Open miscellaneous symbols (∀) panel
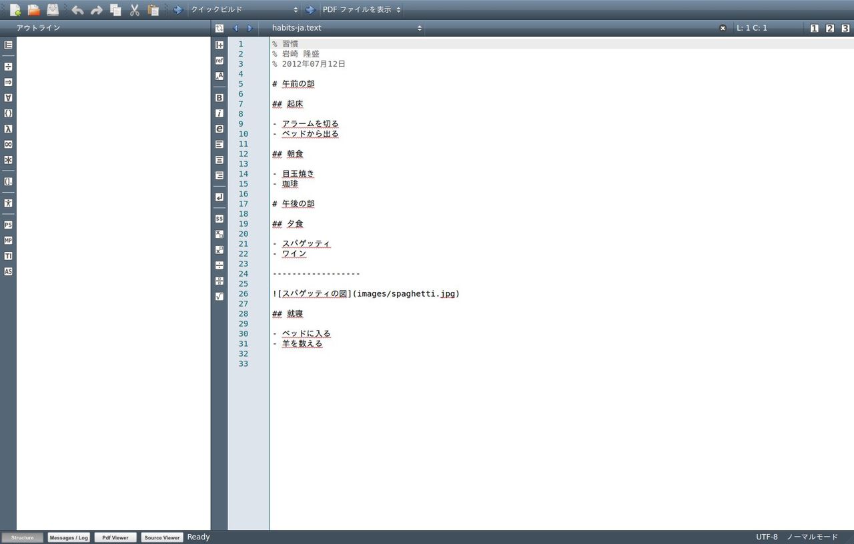Image resolution: width=854 pixels, height=544 pixels. [x=8, y=98]
